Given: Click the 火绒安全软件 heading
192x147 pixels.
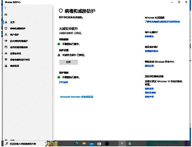Looking at the screenshot, I should click(x=68, y=29).
